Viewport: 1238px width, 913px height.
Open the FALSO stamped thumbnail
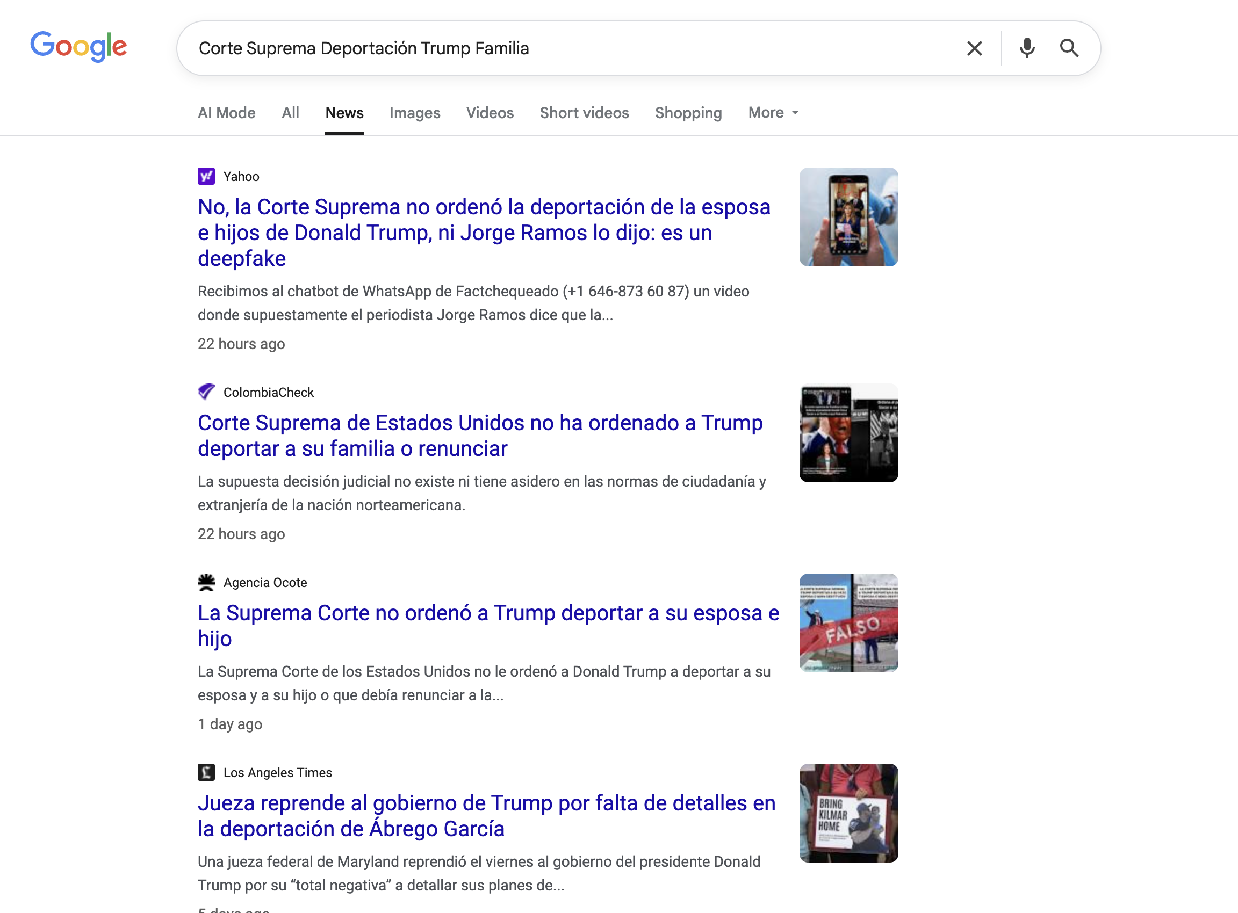click(849, 623)
